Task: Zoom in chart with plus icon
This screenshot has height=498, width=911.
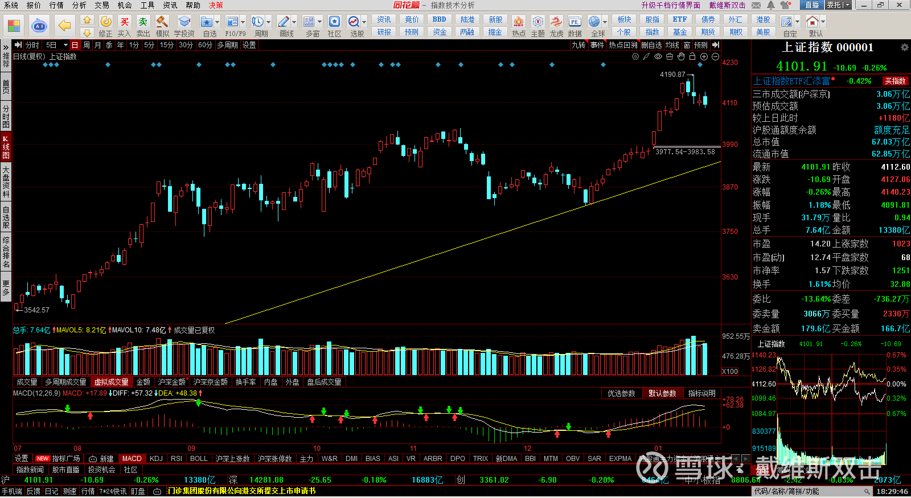Action: (704, 56)
